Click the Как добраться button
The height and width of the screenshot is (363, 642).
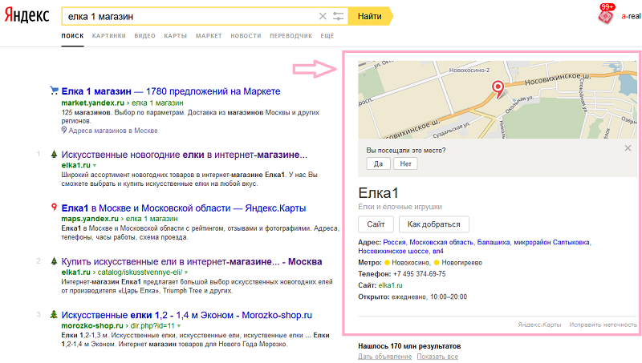[434, 224]
